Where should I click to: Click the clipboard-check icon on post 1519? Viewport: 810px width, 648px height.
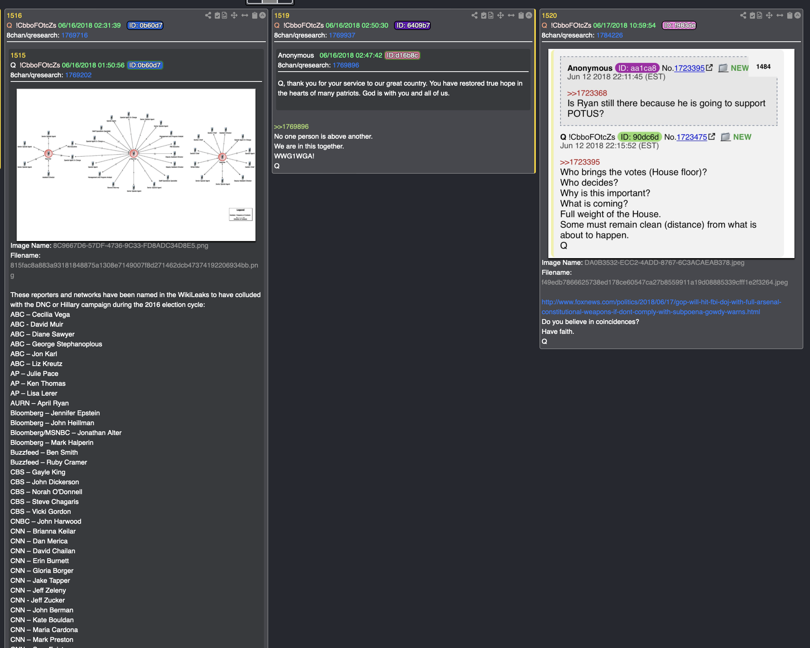[x=484, y=15]
